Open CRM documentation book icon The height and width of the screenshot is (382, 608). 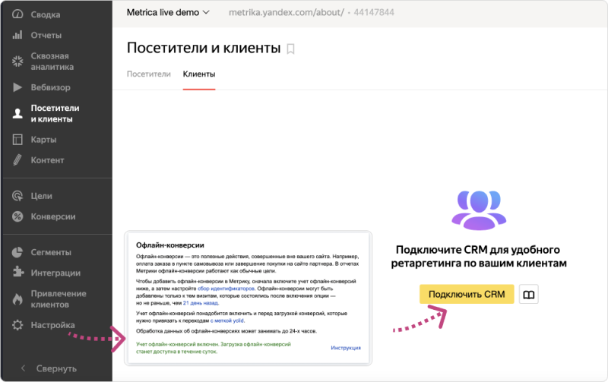coord(528,295)
